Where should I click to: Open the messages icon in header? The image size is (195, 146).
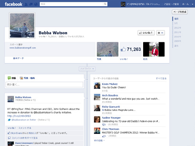point(31,4)
